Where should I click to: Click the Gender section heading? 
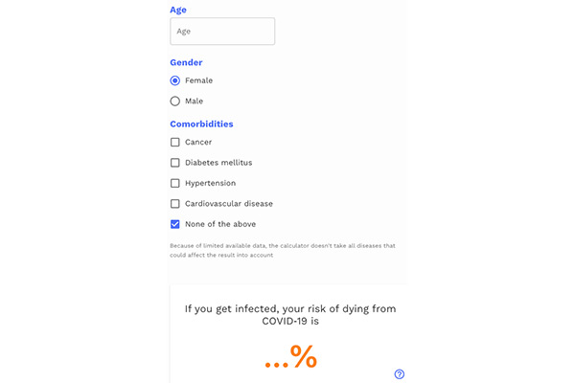tap(186, 62)
